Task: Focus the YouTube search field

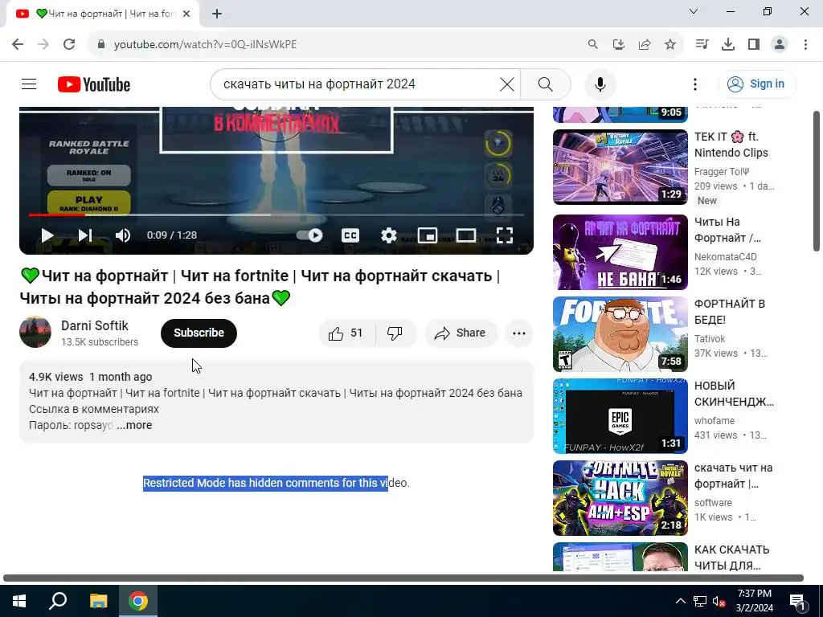Action: point(357,84)
